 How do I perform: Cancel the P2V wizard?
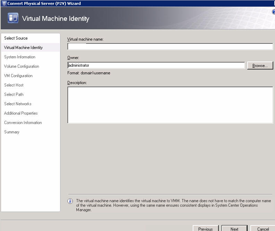point(263,229)
